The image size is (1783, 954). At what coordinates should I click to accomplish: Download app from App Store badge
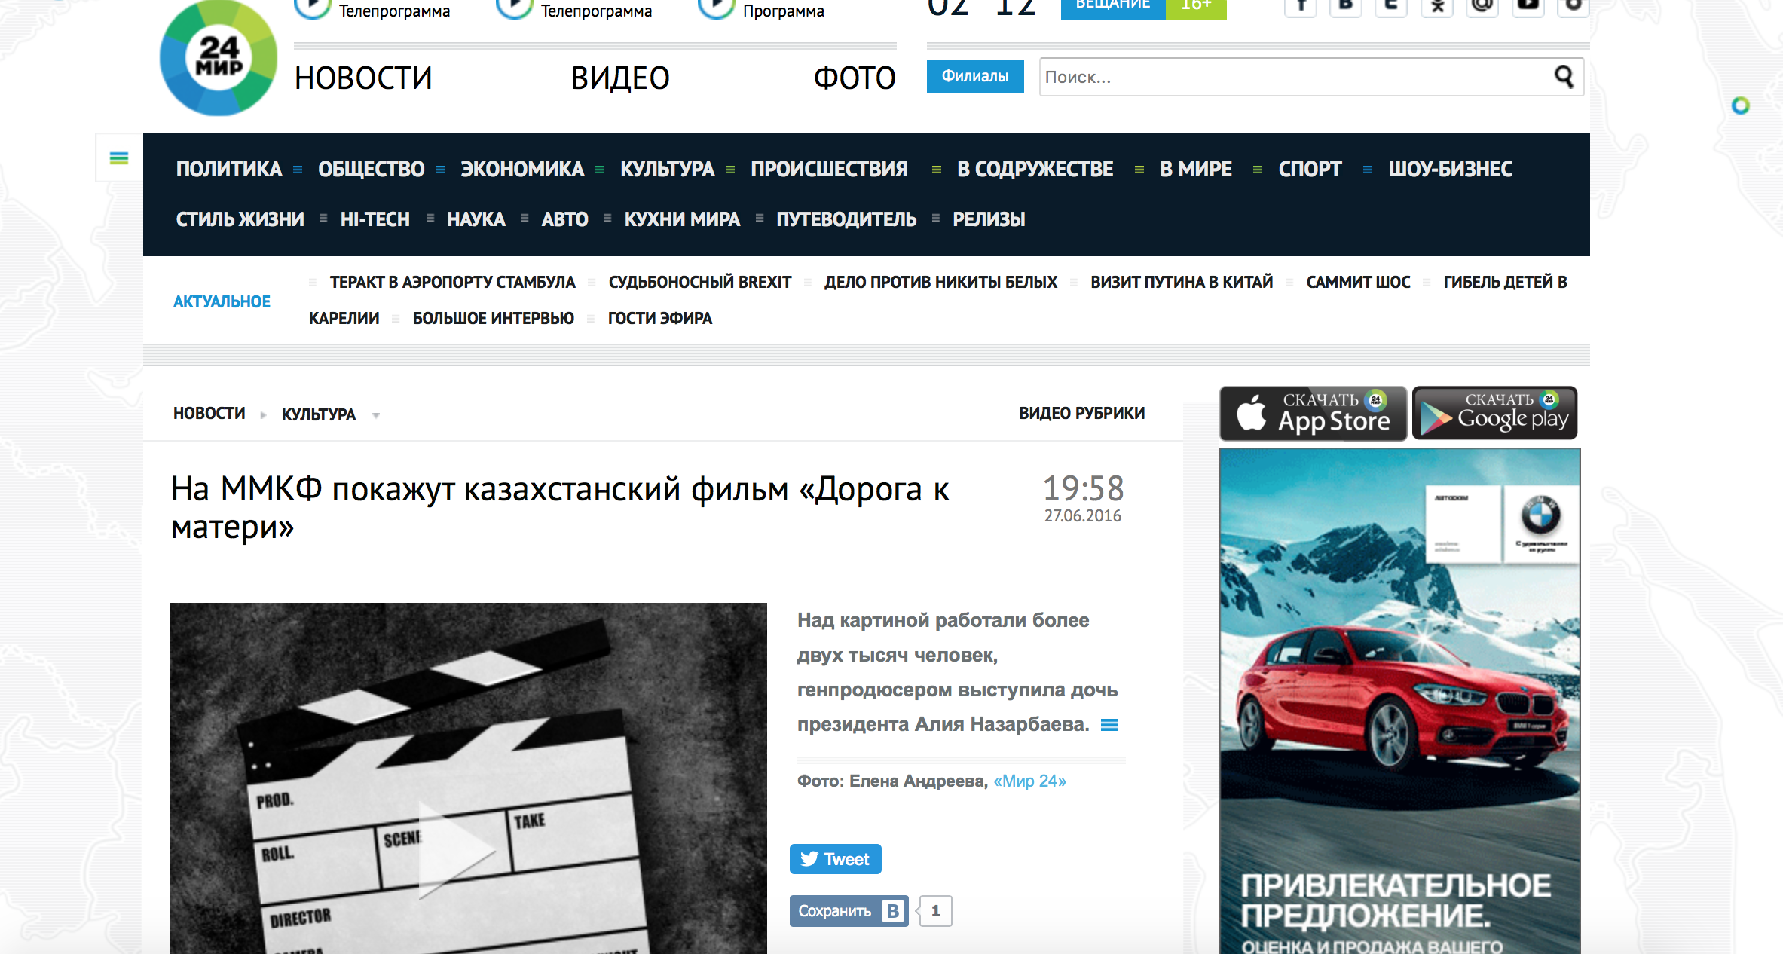point(1313,413)
